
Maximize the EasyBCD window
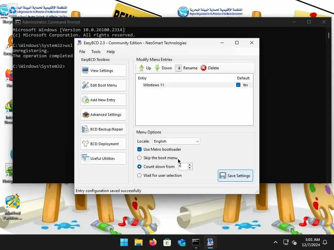[237, 43]
